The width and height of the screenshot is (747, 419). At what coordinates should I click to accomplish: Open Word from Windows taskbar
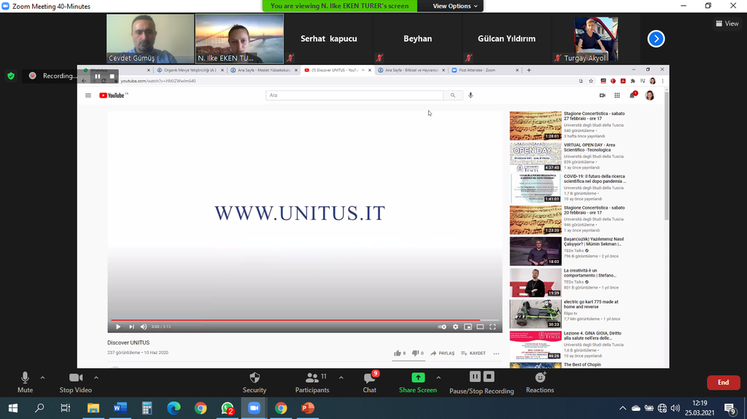[120, 408]
